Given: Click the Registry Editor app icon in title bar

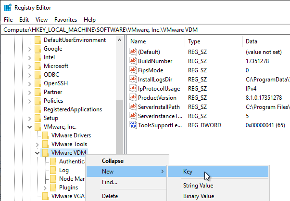Looking at the screenshot, I should click(x=8, y=8).
